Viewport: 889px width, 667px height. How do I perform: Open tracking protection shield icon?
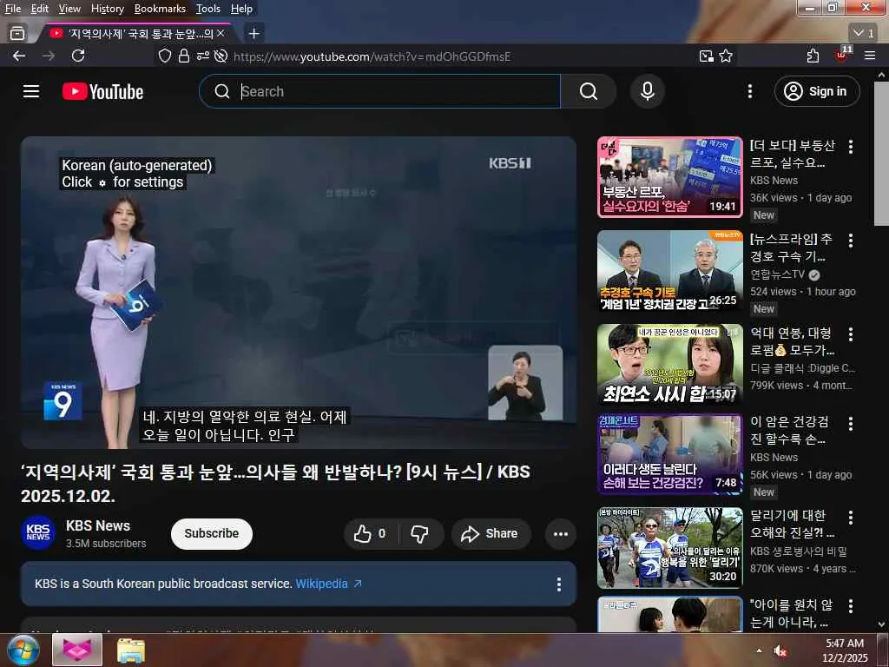point(164,56)
